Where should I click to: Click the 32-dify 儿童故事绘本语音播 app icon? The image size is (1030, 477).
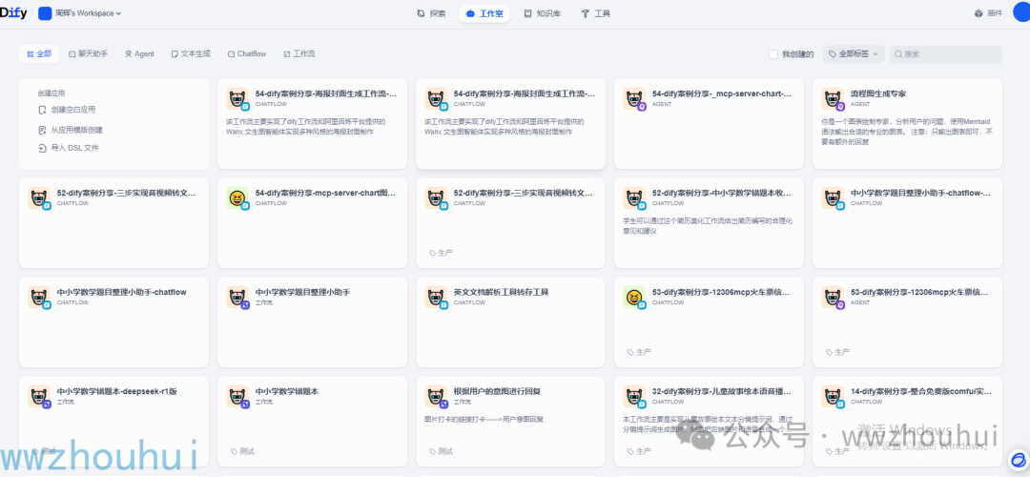coord(634,396)
